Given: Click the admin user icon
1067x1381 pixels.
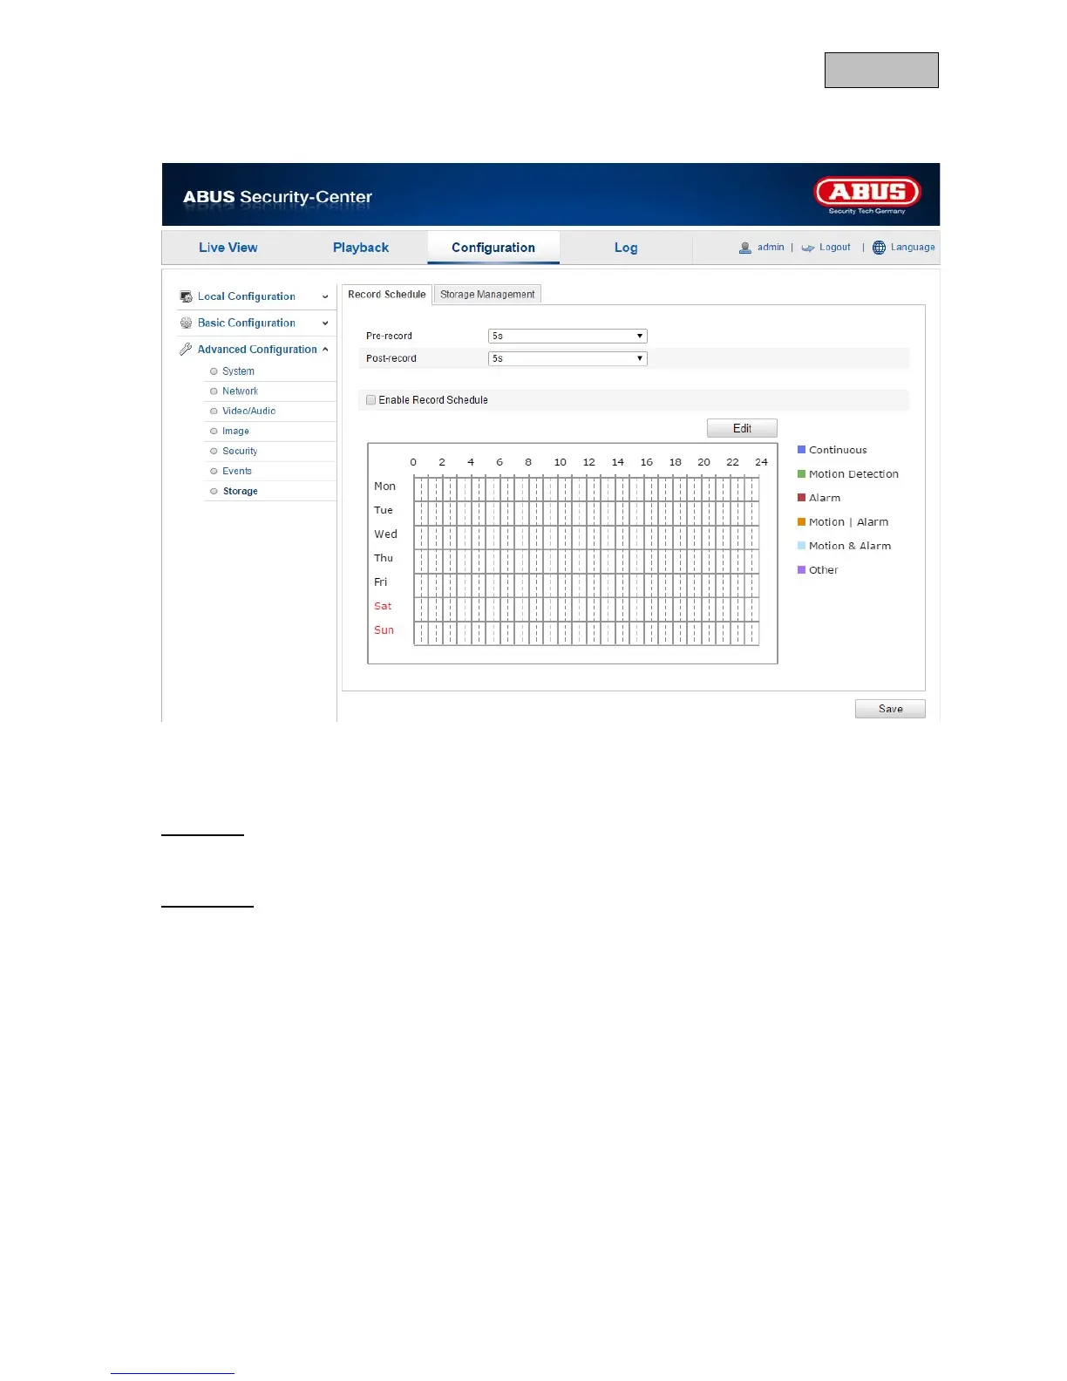Looking at the screenshot, I should [x=745, y=248].
